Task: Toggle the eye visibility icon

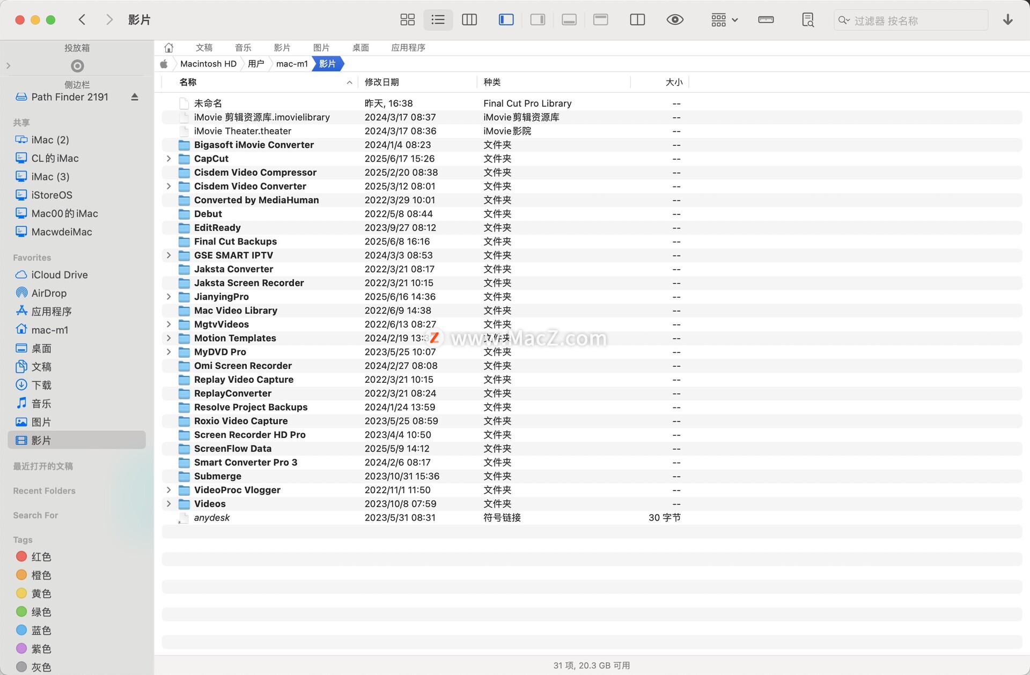Action: [675, 20]
